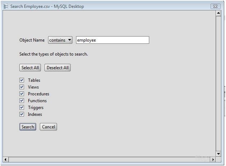226x166 pixels.
Task: Toggle the Views checkbox
Action: point(22,87)
